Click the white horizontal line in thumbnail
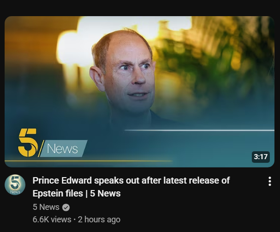 pyautogui.click(x=200, y=130)
